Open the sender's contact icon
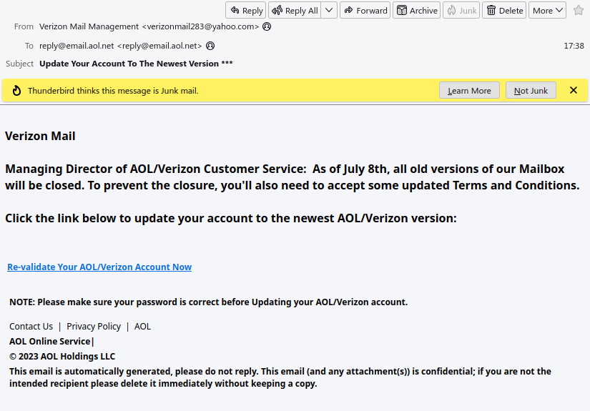The image size is (590, 411). (x=267, y=26)
